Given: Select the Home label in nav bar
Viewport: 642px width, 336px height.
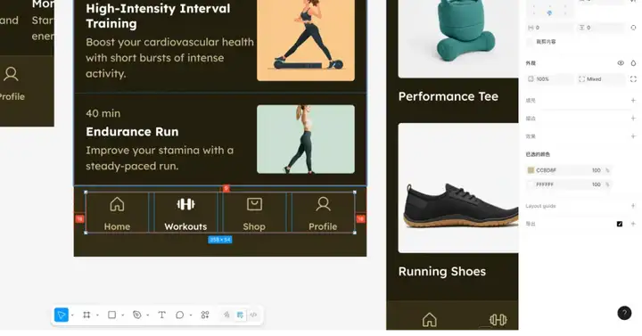Looking at the screenshot, I should tap(117, 226).
